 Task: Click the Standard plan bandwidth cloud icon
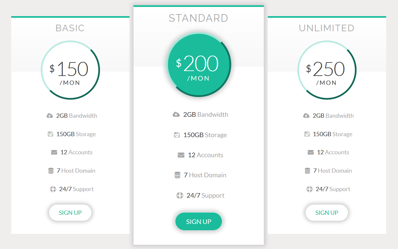pyautogui.click(x=176, y=114)
